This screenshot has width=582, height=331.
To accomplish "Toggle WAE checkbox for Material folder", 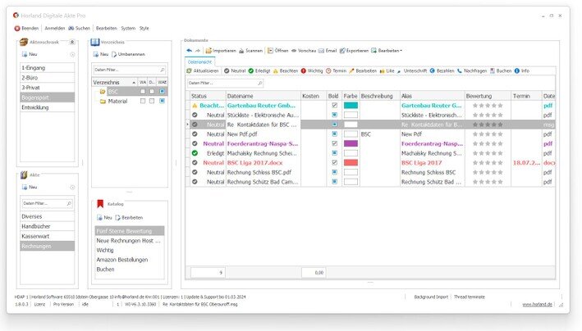I will point(163,101).
